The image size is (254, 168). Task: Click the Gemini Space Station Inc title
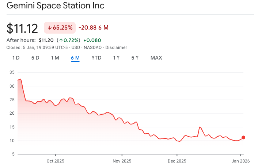point(56,6)
